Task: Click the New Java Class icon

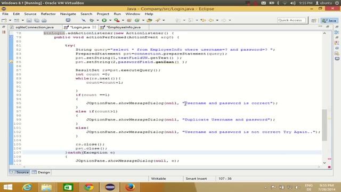Action: point(137,20)
